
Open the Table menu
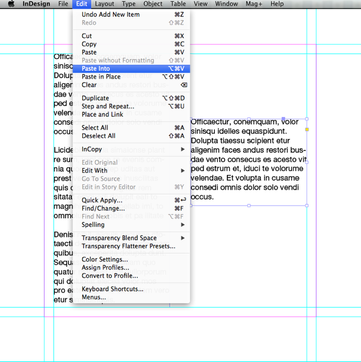pos(178,4)
